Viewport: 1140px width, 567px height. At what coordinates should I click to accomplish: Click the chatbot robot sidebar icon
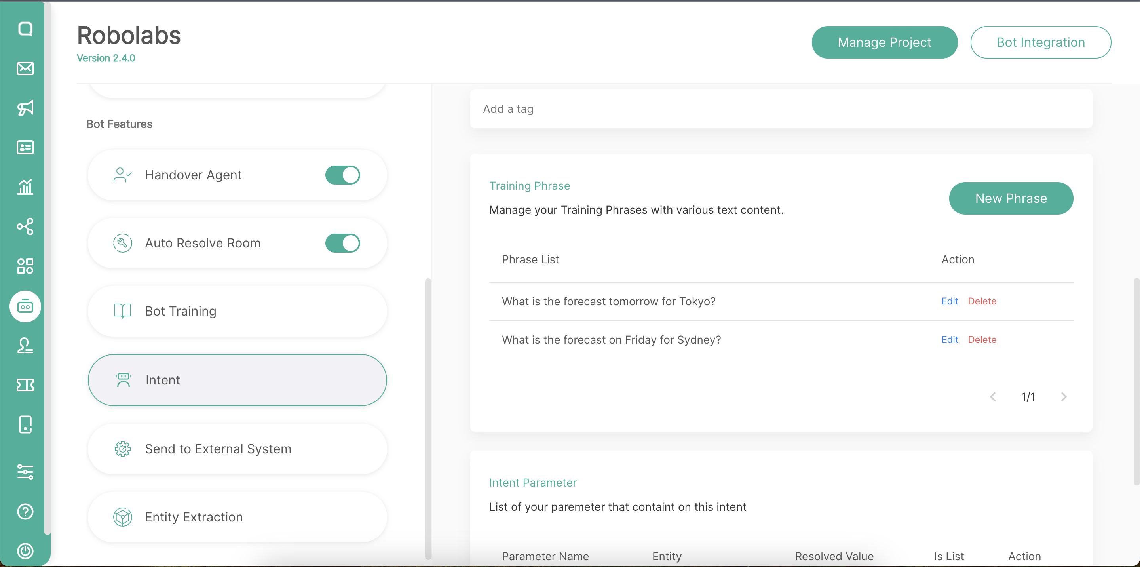coord(25,306)
